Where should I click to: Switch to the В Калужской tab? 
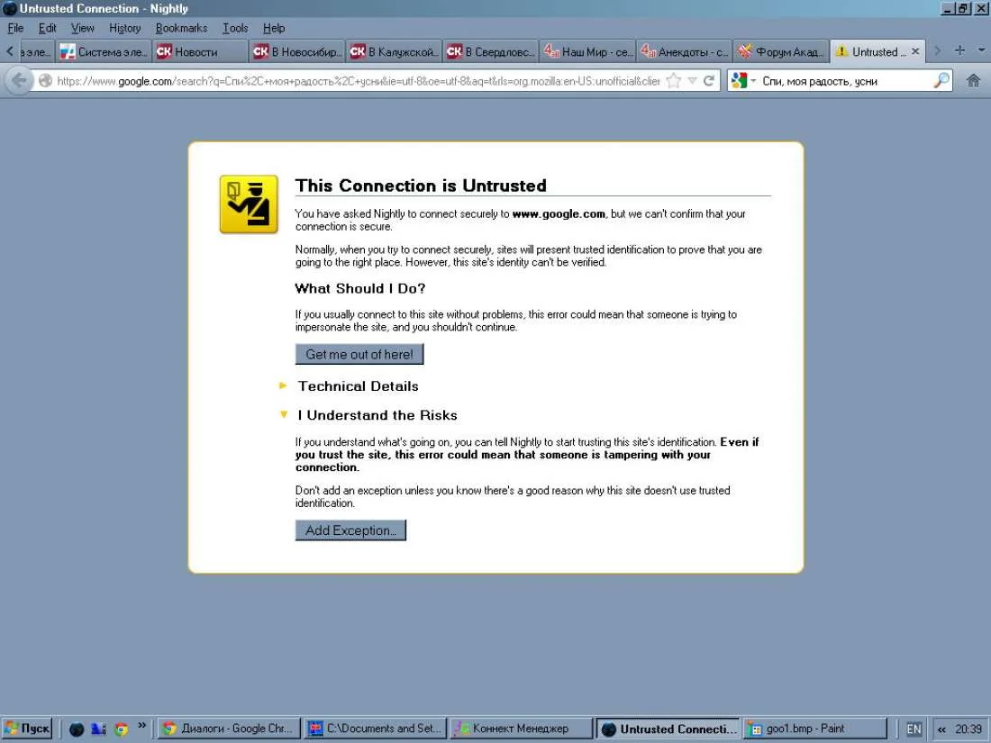point(394,52)
